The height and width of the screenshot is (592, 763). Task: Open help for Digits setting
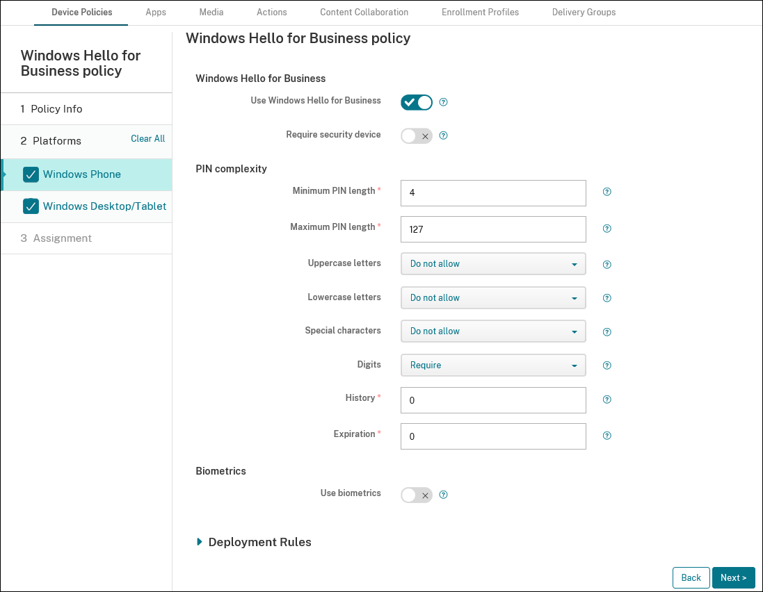tap(607, 365)
